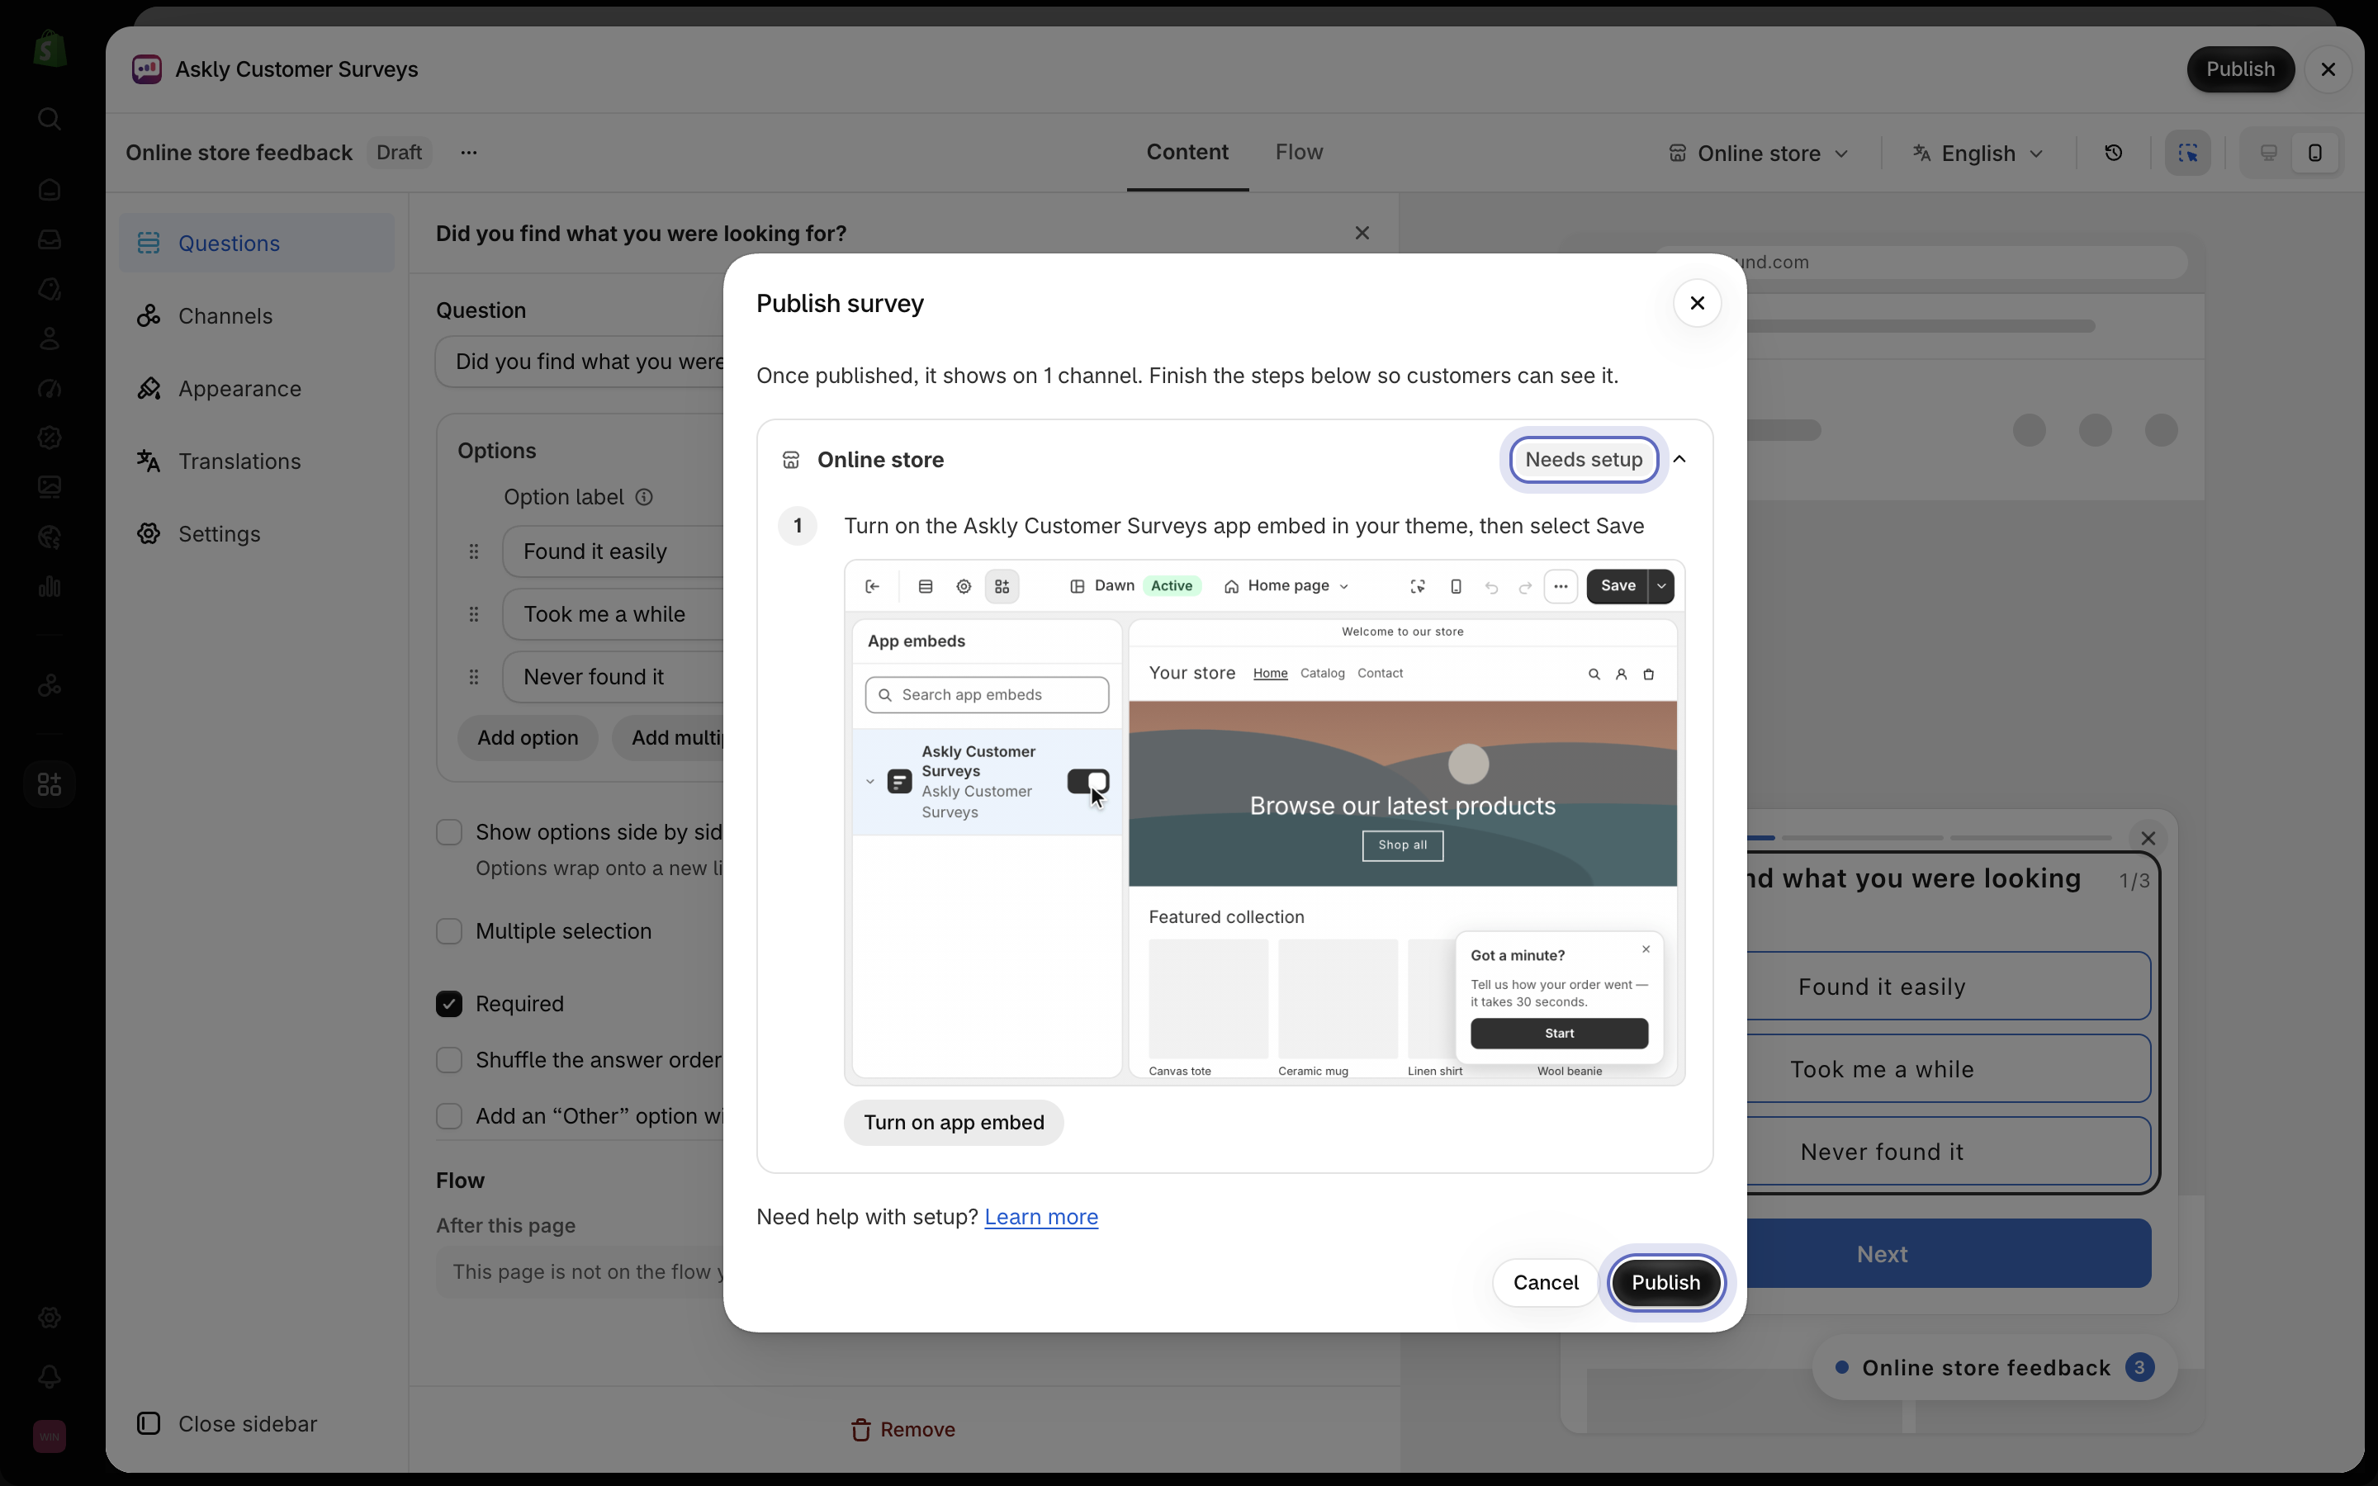2378x1486 pixels.
Task: Open the analytics bar chart icon in rail
Action: pos(50,587)
